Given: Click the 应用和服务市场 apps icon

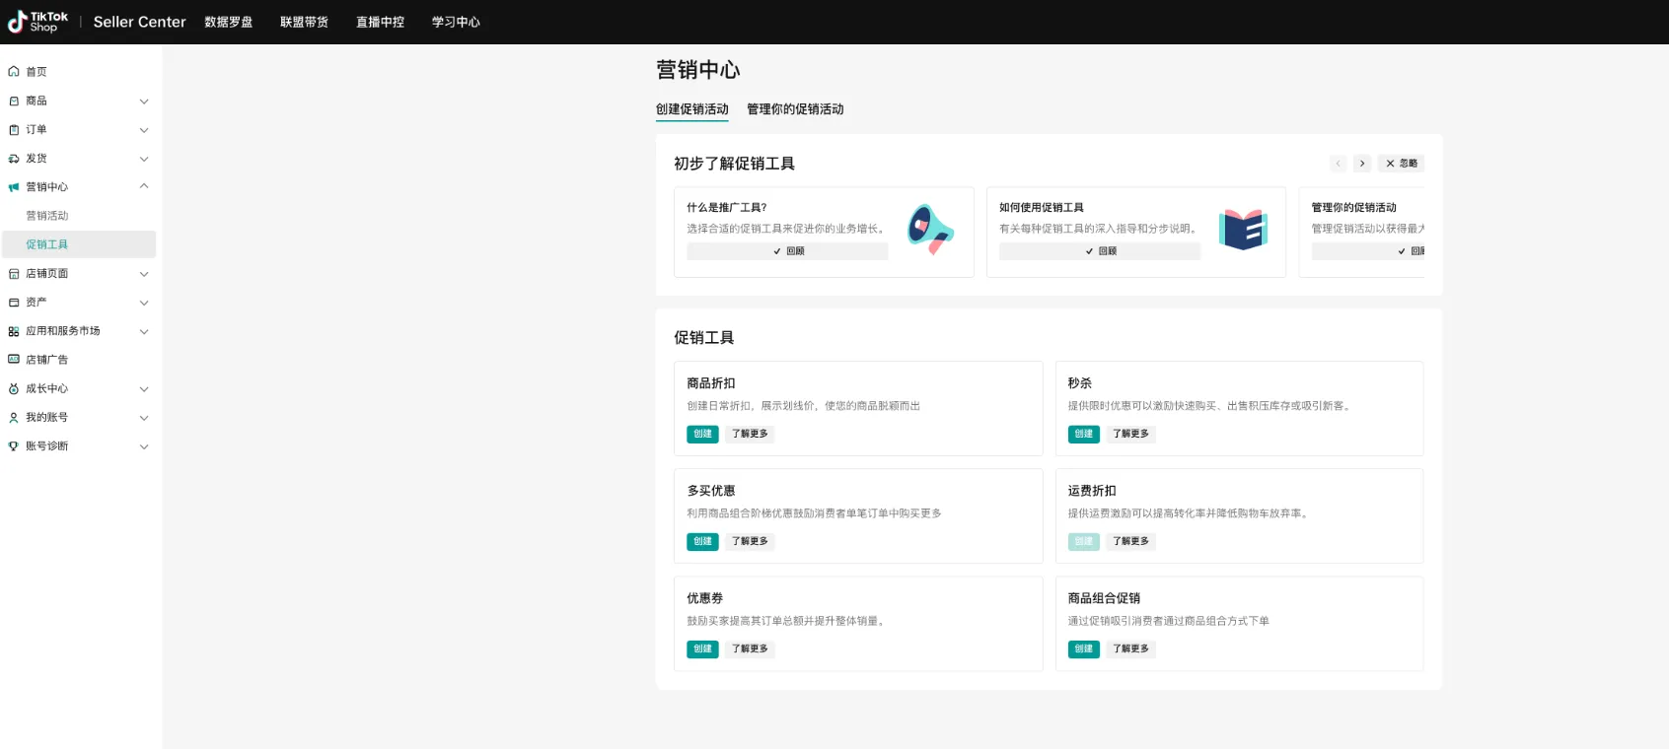Looking at the screenshot, I should point(14,331).
